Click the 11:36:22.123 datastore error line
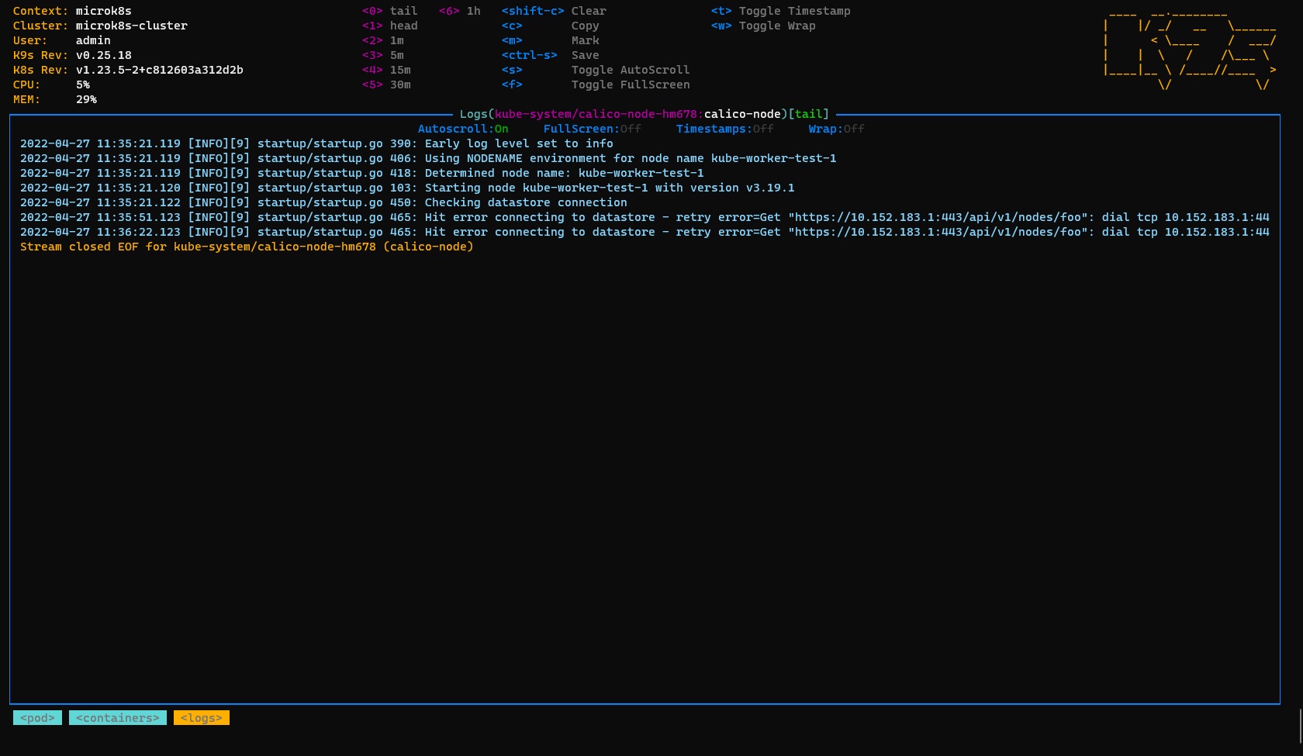 coord(645,232)
